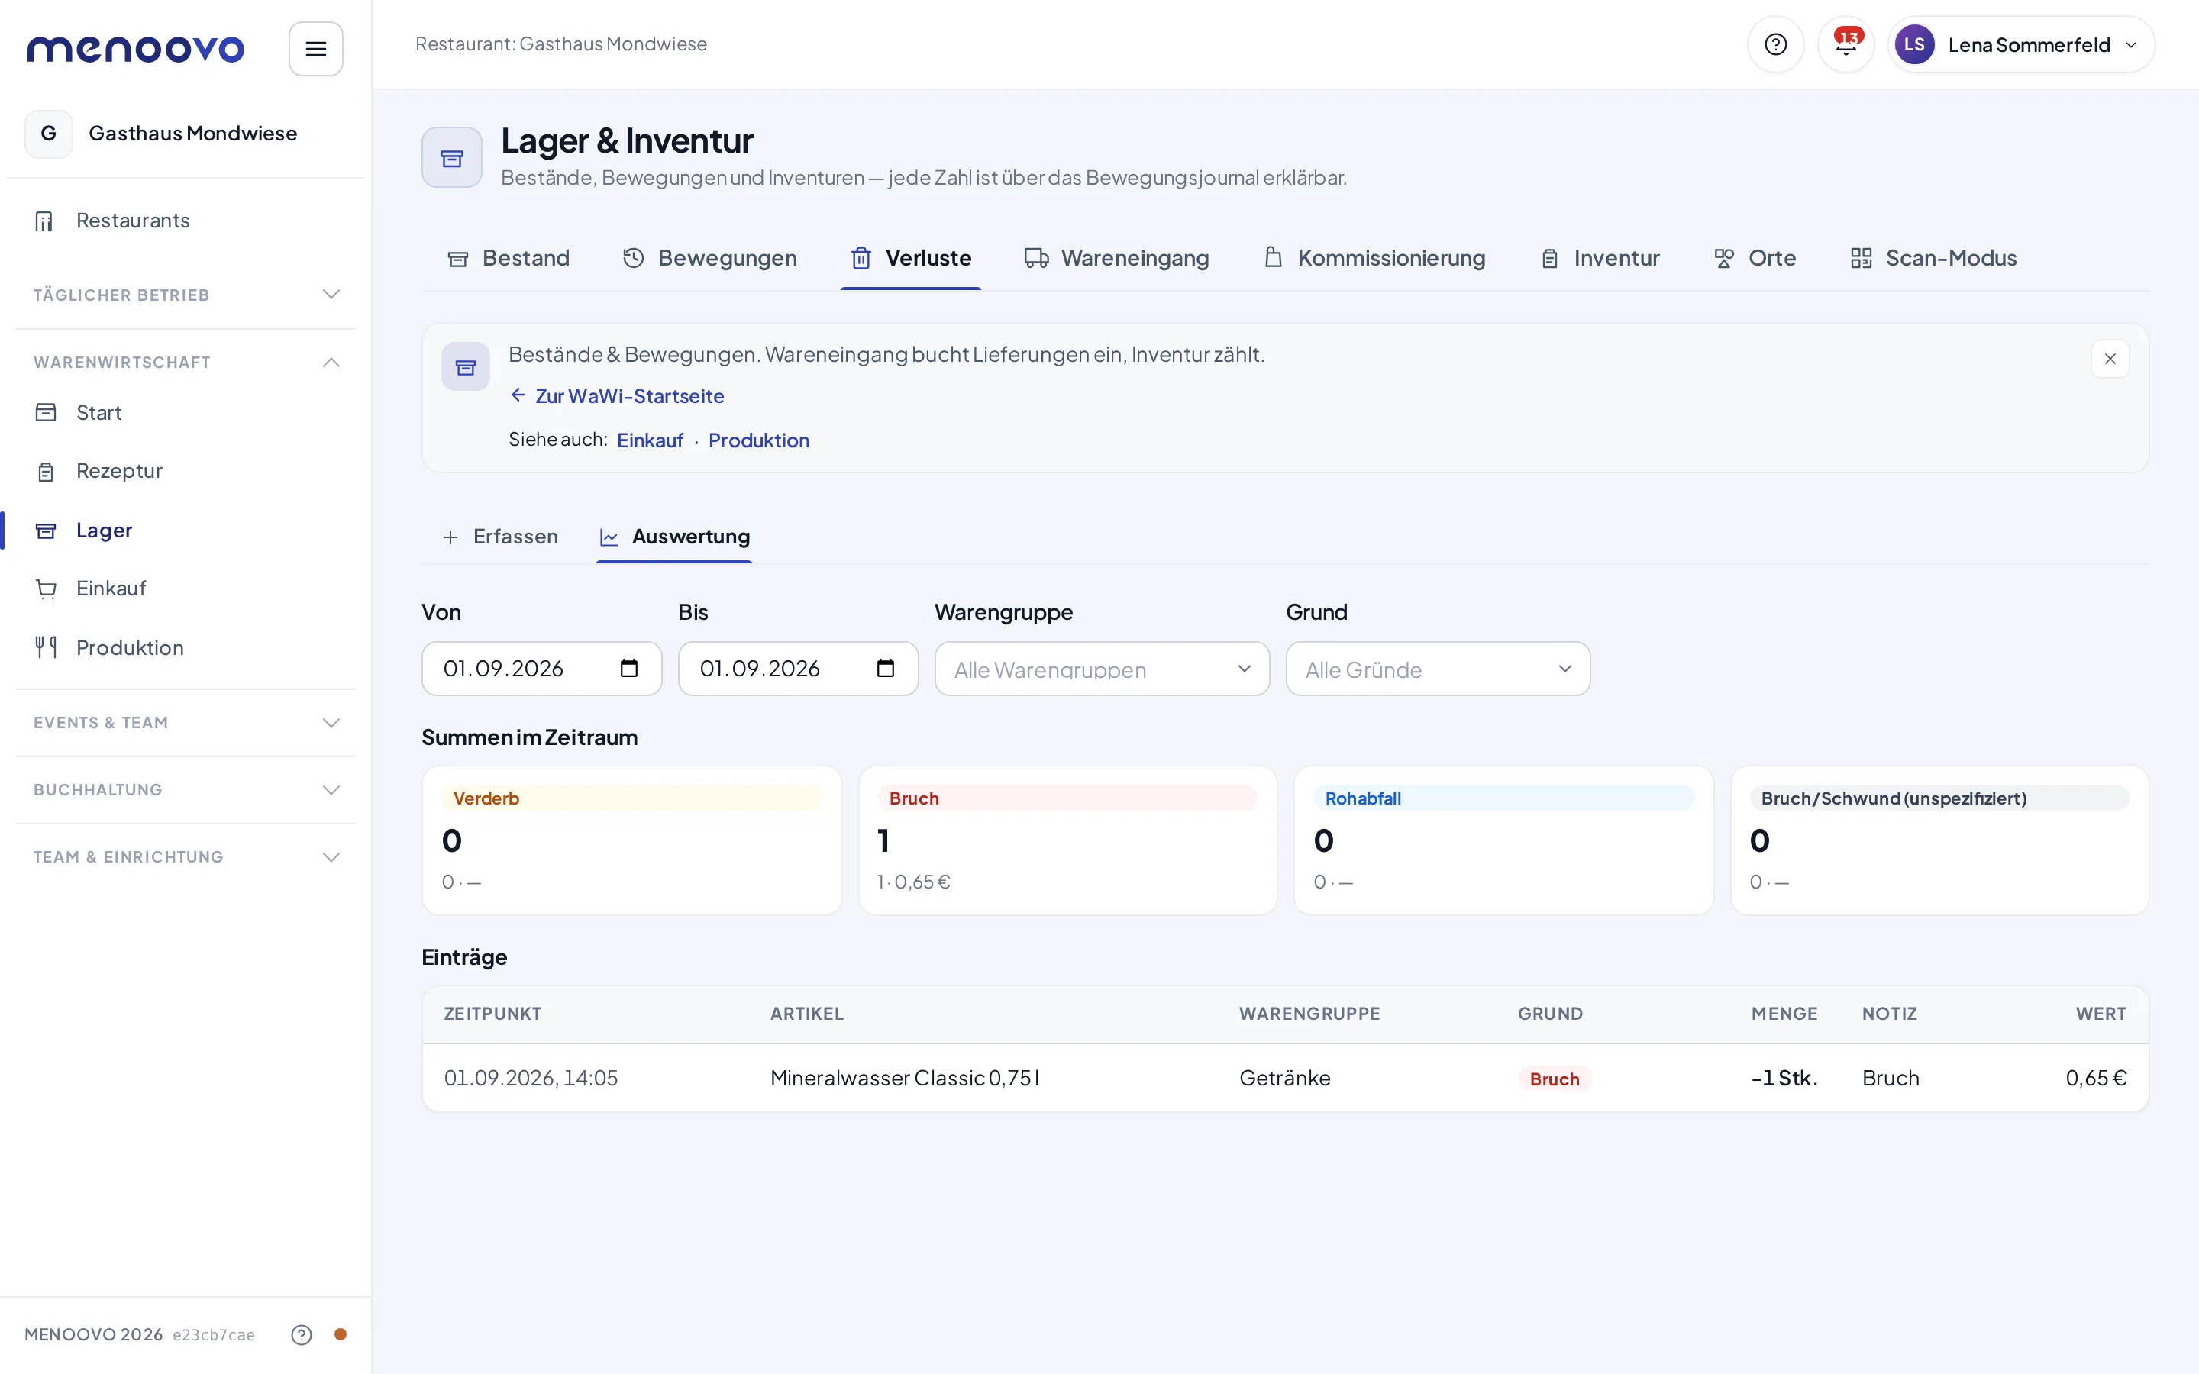Open the Alle Gründe dropdown
Image resolution: width=2199 pixels, height=1374 pixels.
click(x=1438, y=669)
